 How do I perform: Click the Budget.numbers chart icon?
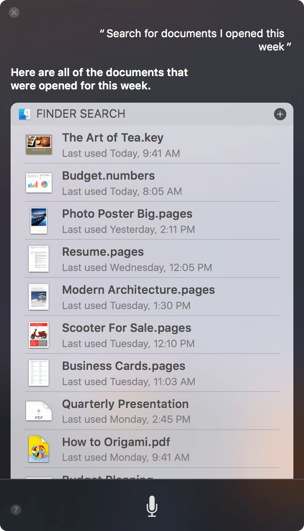[x=39, y=183]
